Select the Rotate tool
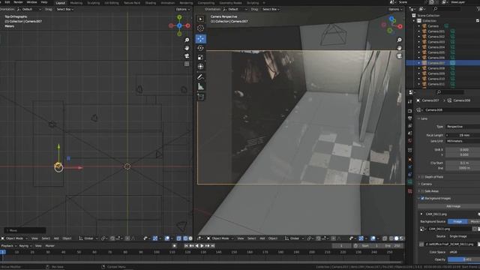The image size is (480, 270). click(x=200, y=48)
